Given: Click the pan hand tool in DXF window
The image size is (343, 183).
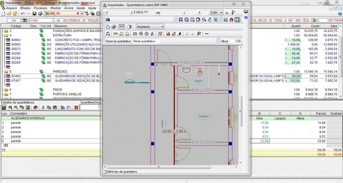Looking at the screenshot, I should (x=210, y=20).
